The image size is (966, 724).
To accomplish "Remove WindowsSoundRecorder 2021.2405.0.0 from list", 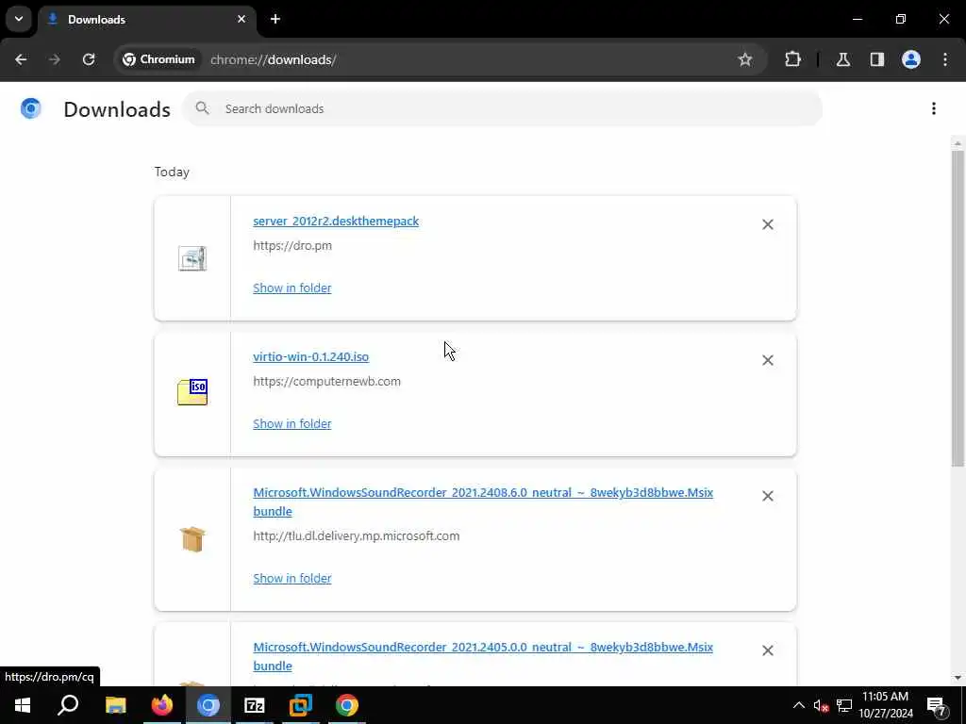I will (x=767, y=650).
